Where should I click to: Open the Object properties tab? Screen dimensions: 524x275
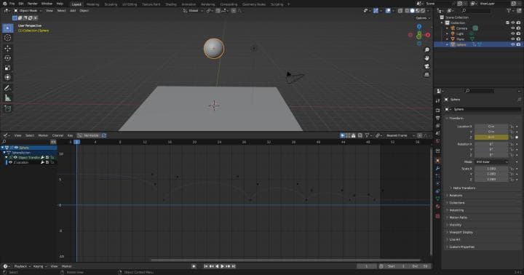coord(438,161)
